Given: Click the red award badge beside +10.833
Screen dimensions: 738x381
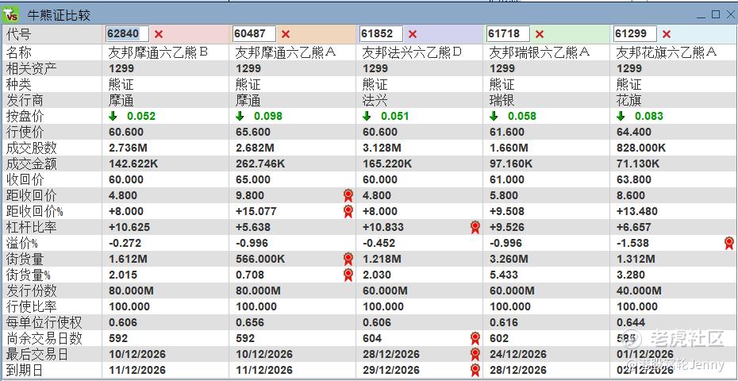Looking at the screenshot, I should pyautogui.click(x=475, y=228).
